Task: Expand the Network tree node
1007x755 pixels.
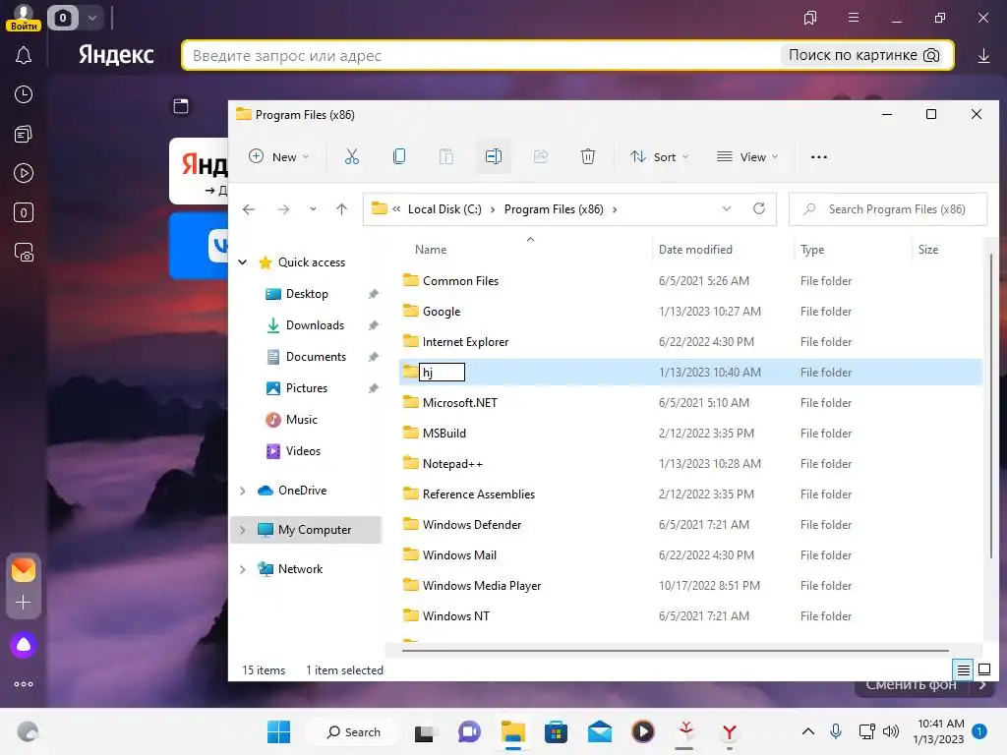Action: coord(243,569)
